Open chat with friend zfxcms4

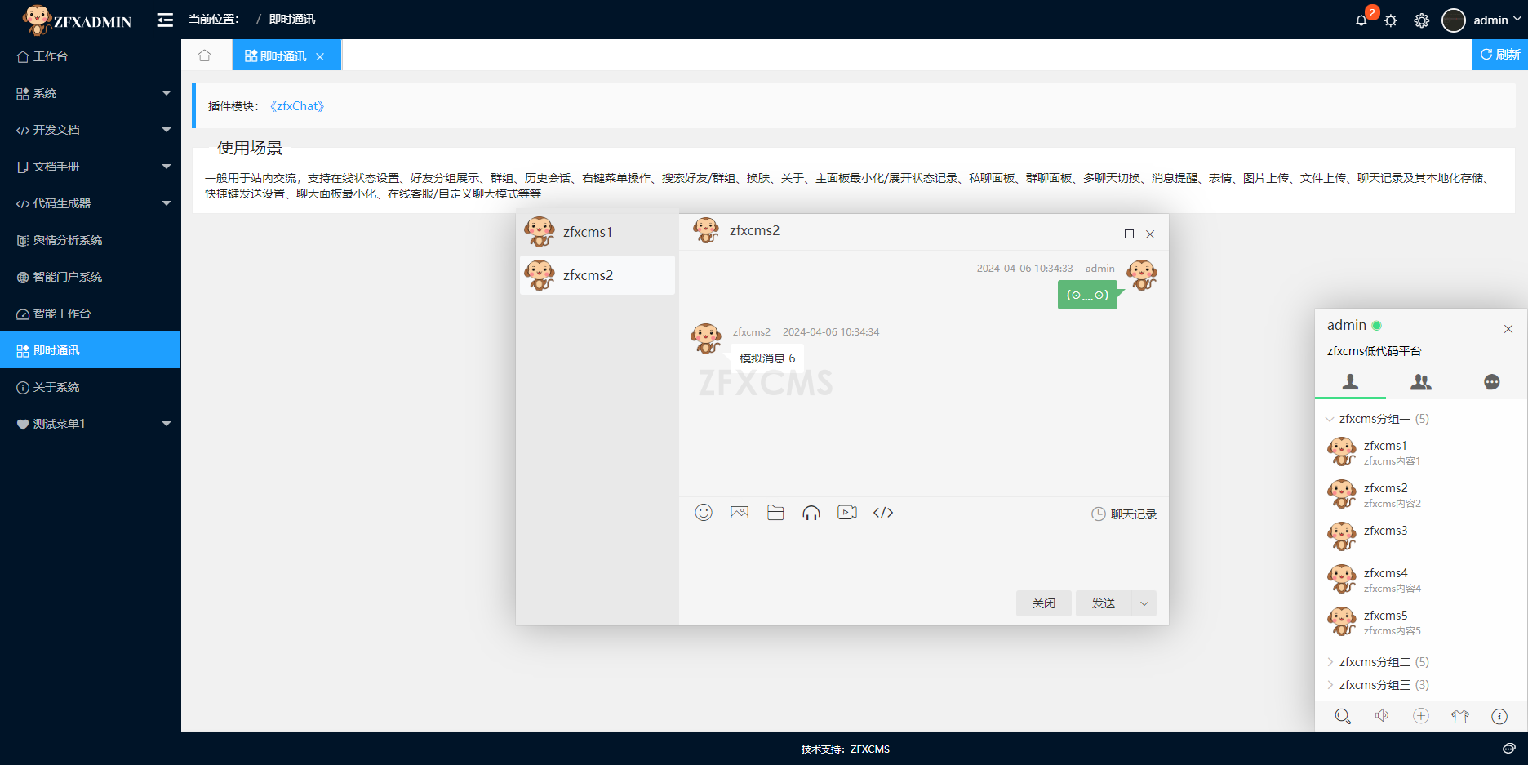(1421, 579)
